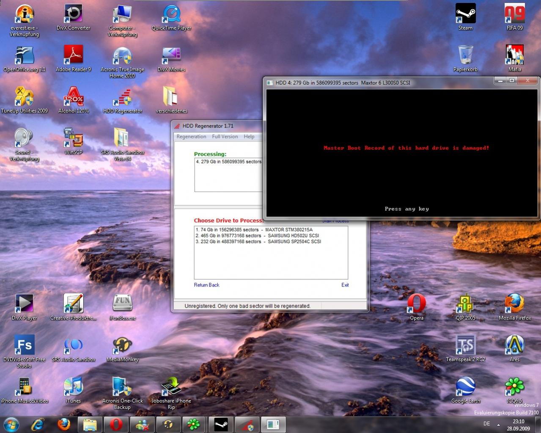Open Help menu in HDD Regenerator
541x433 pixels.
[249, 136]
